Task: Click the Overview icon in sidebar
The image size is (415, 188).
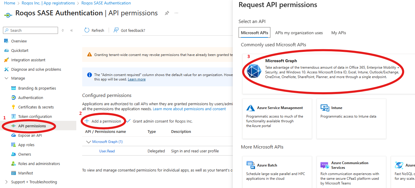Action: [x=6, y=41]
